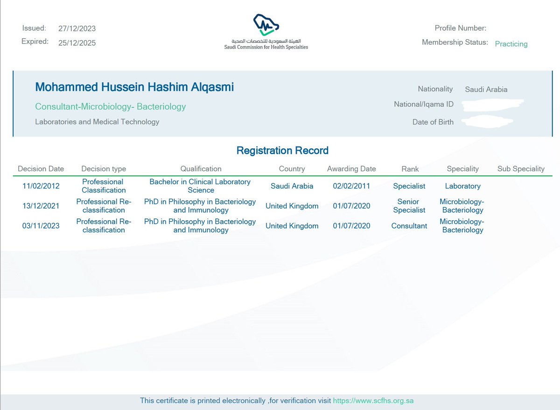Open the https://www.scfhs.org.sa verification link
The width and height of the screenshot is (560, 410).
[x=373, y=401]
